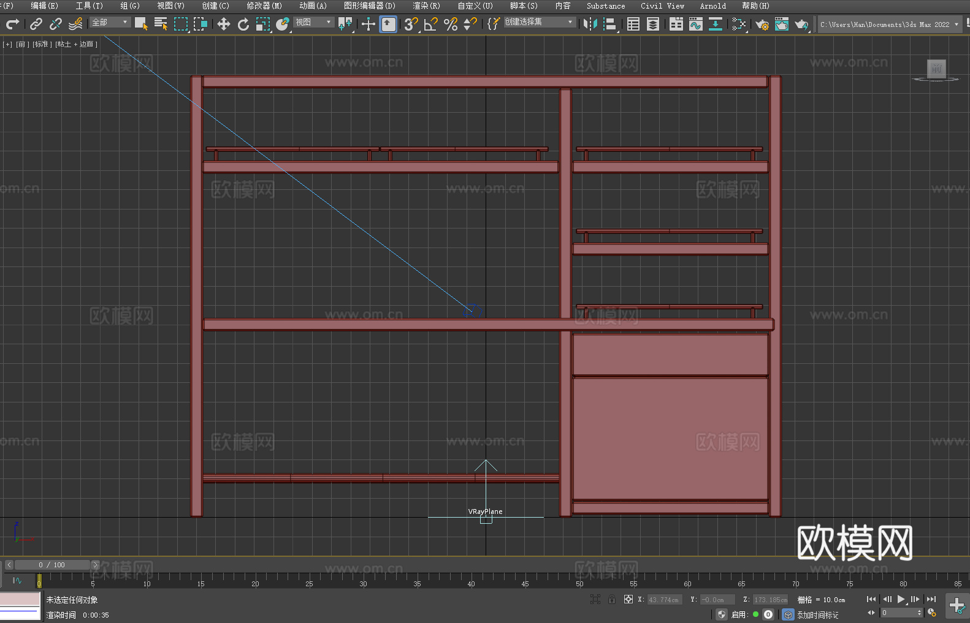
Task: Activate the Select Object tool
Action: [x=141, y=24]
